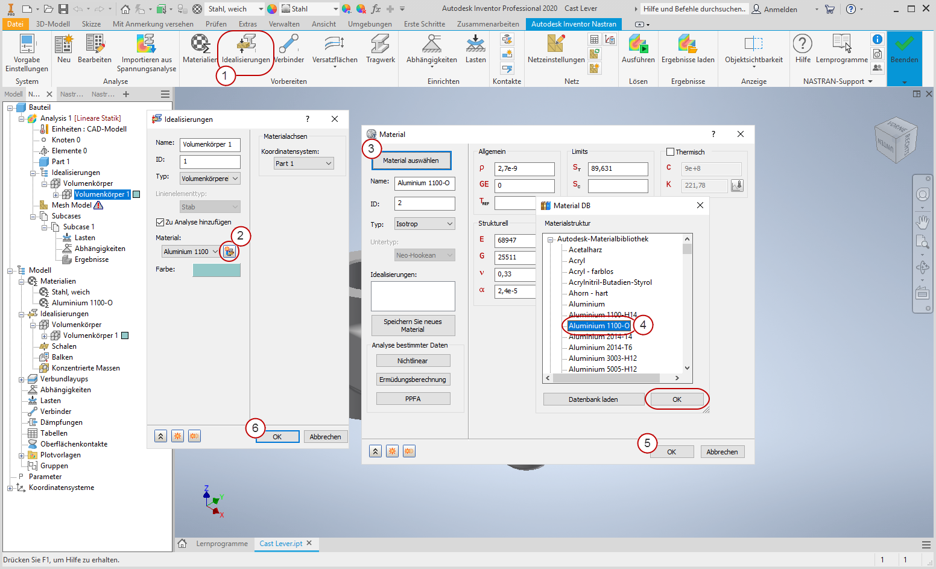Click the new material icon beside Aluminium 1100
Image resolution: width=936 pixels, height=569 pixels.
tap(229, 252)
